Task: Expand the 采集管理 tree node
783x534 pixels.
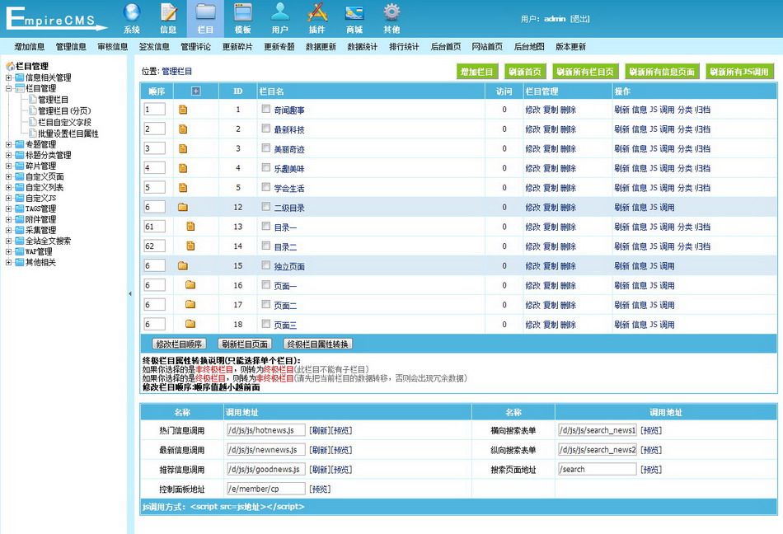Action: point(8,230)
